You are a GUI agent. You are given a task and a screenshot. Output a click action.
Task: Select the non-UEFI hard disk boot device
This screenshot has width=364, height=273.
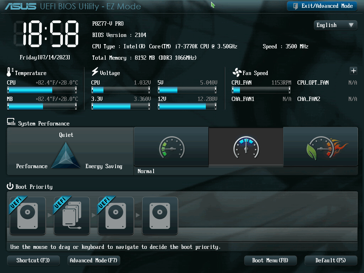click(x=160, y=216)
